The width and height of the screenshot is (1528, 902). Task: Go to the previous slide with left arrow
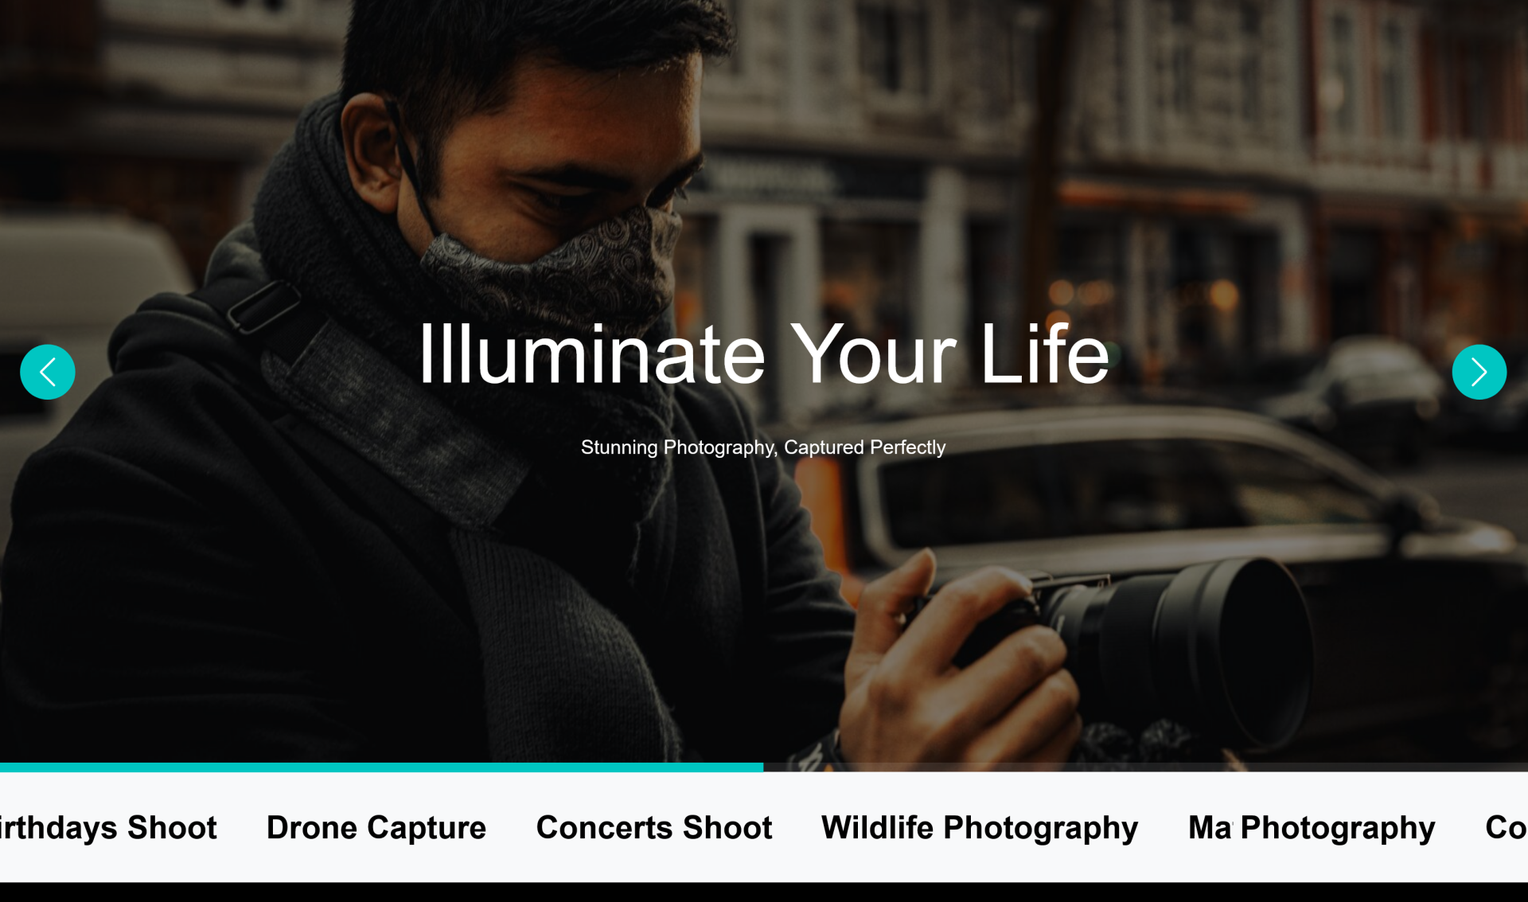tap(48, 372)
